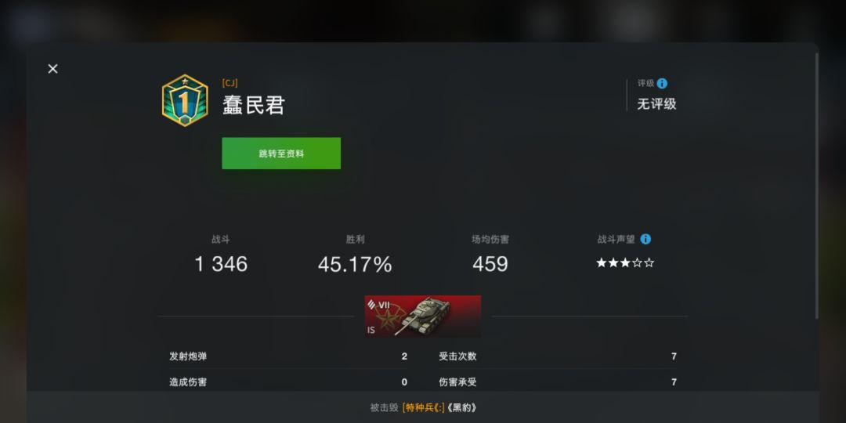Select the player name 蠢民君

254,105
